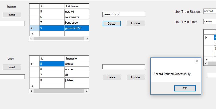Select the westminster station cell
This screenshot has width=216, height=109.
point(76,17)
